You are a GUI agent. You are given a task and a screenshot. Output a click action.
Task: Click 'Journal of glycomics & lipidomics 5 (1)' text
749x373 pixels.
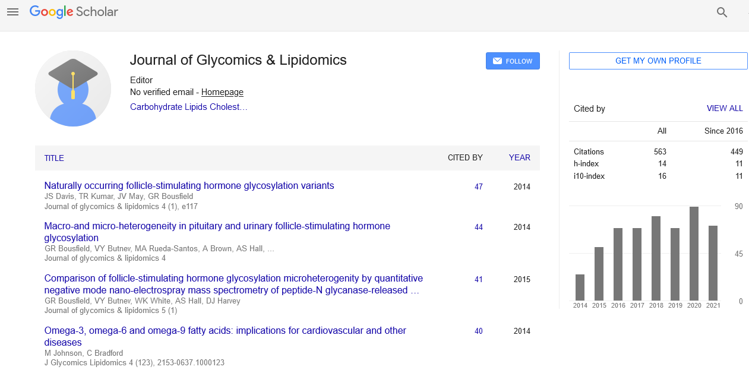click(111, 311)
